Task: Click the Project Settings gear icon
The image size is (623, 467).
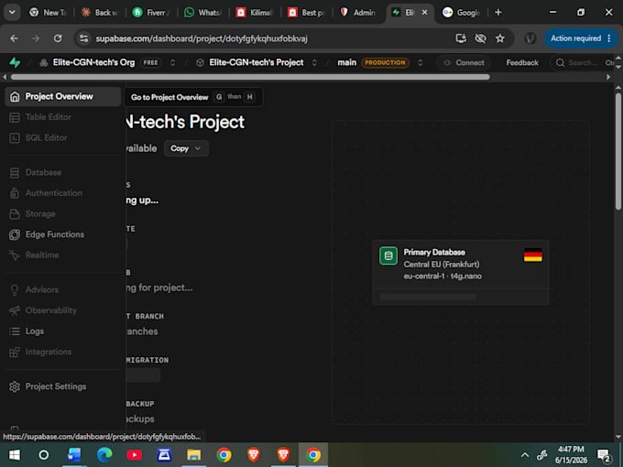Action: click(15, 386)
